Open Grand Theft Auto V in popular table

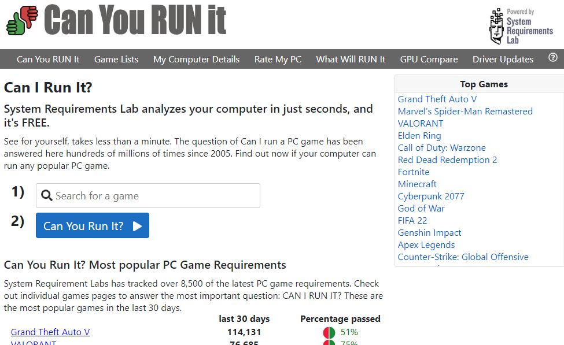[x=50, y=332]
